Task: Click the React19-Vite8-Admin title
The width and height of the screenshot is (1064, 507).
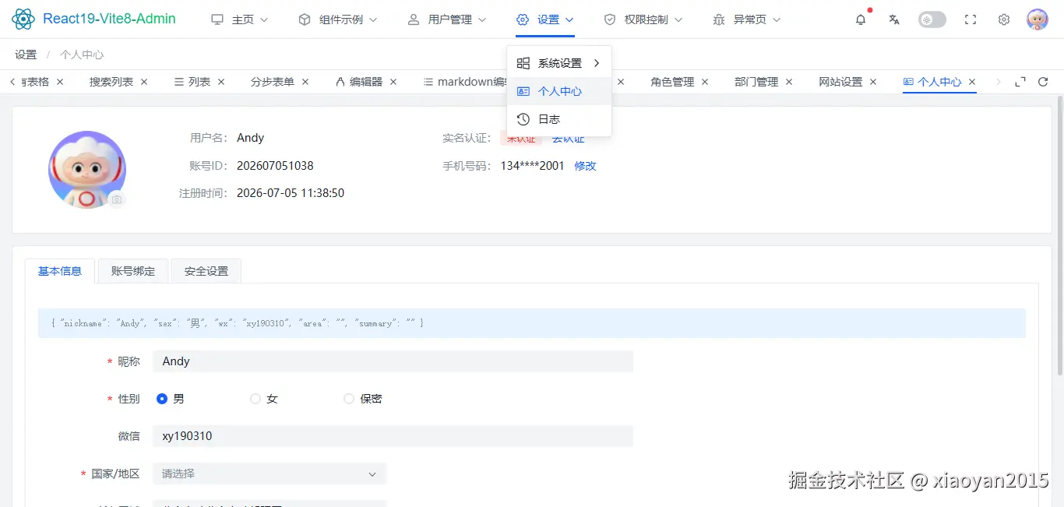Action: (109, 19)
